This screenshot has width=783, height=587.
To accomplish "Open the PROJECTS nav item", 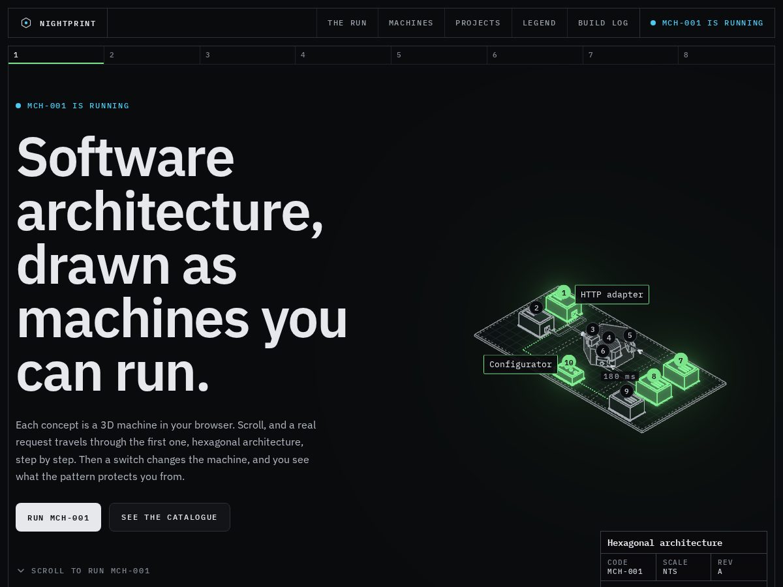I will point(478,23).
